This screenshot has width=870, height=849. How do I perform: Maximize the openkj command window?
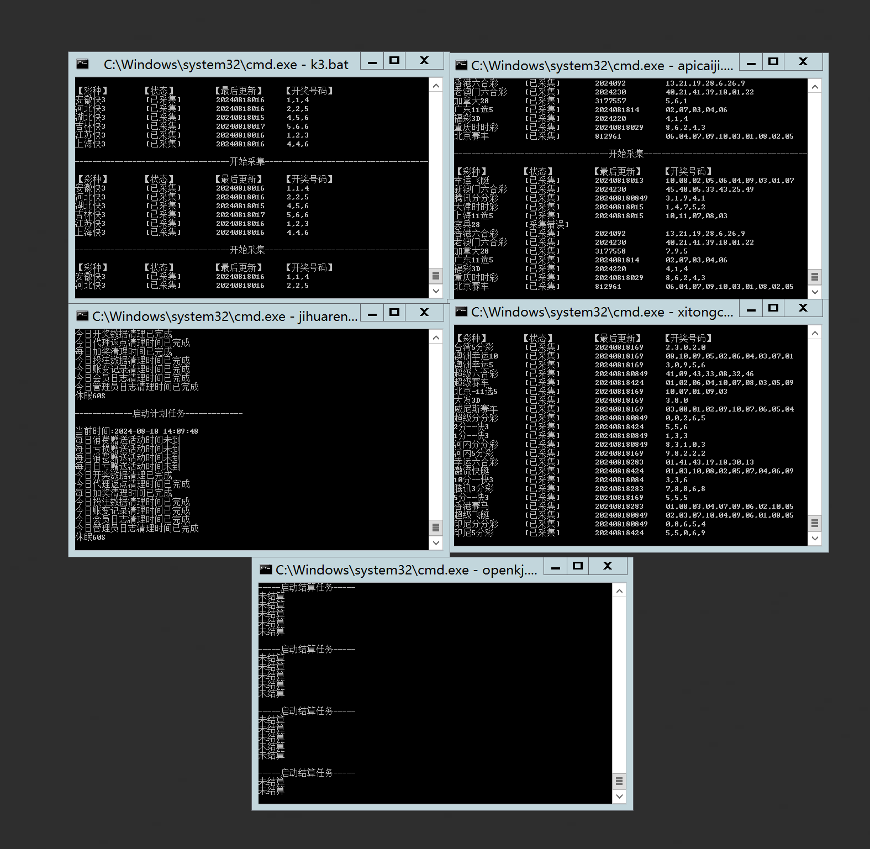pos(578,566)
